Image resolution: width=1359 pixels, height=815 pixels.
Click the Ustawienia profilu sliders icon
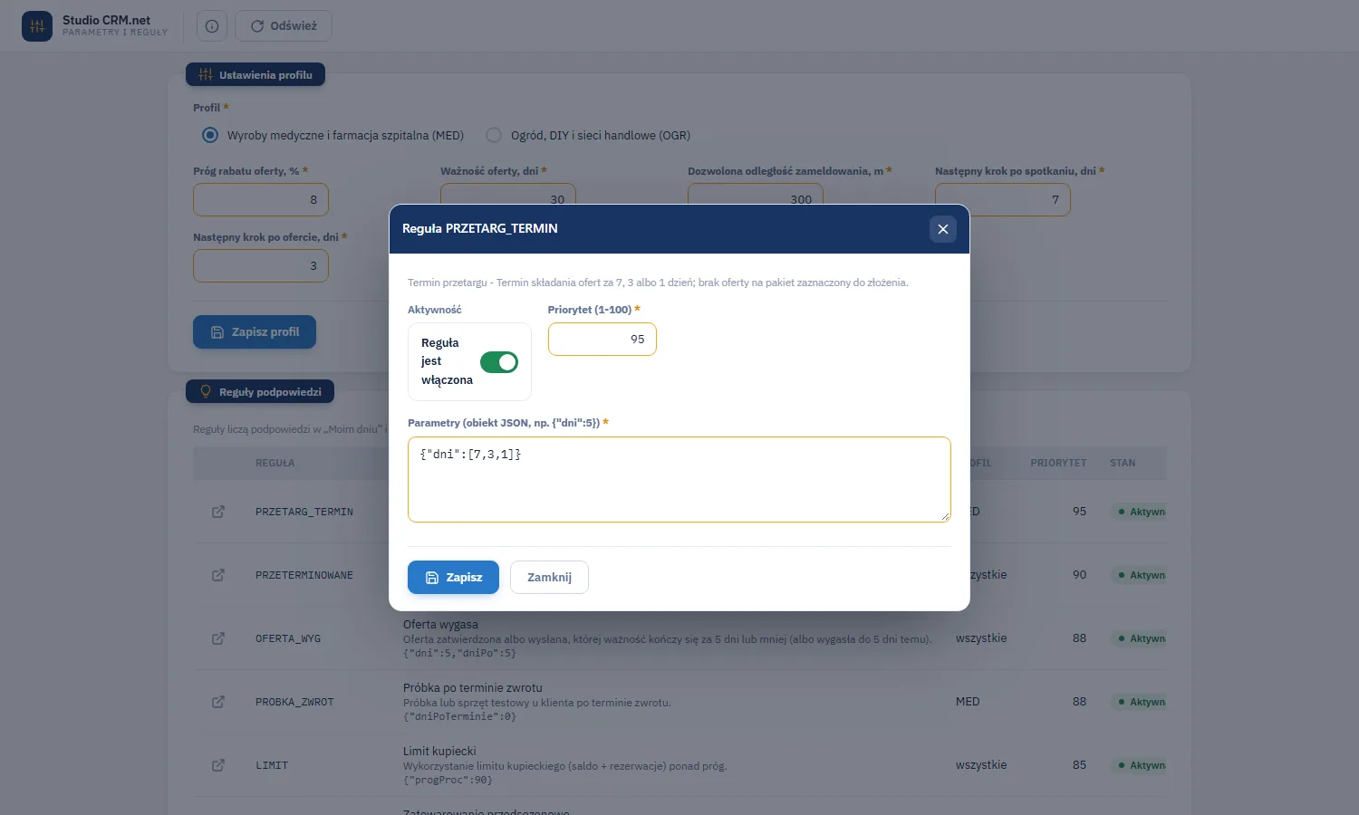[x=206, y=74]
